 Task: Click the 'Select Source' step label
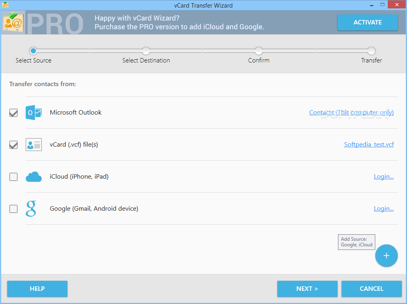point(33,60)
